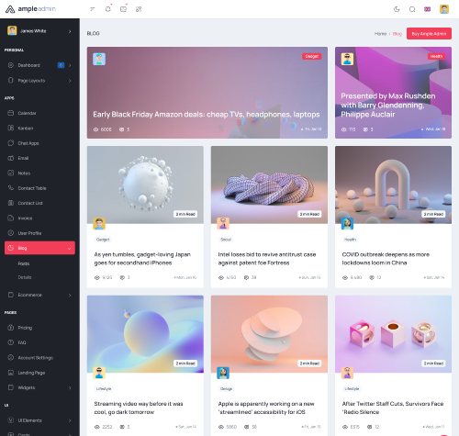Click the Buy Ample Admin button
Screen dimensions: 459x436
(x=429, y=34)
